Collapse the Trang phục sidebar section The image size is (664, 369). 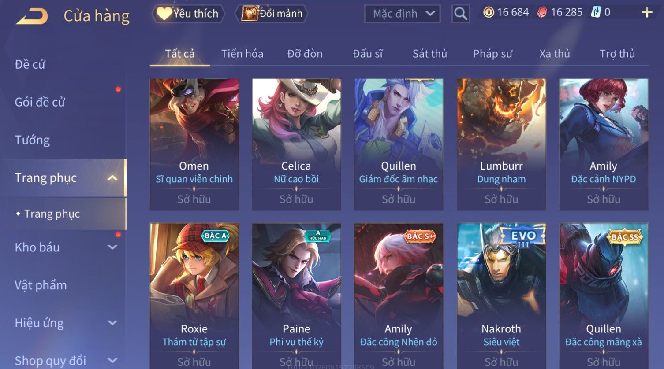tap(112, 178)
